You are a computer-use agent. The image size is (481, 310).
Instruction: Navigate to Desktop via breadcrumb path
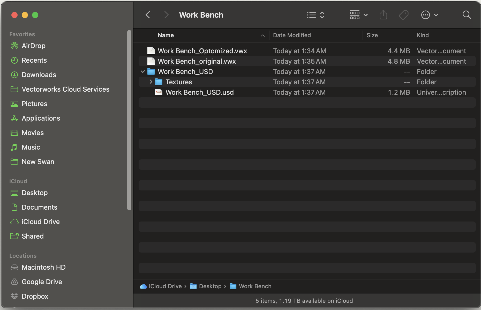[210, 286]
